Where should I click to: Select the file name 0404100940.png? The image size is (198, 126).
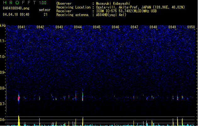(x=16, y=8)
